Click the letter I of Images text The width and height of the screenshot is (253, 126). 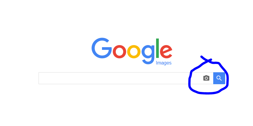156,63
